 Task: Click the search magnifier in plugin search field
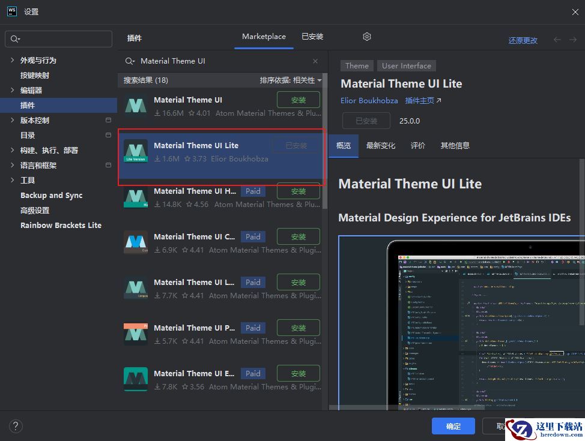pyautogui.click(x=130, y=61)
